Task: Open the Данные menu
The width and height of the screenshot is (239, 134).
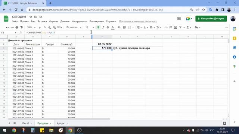Action: 65,22
